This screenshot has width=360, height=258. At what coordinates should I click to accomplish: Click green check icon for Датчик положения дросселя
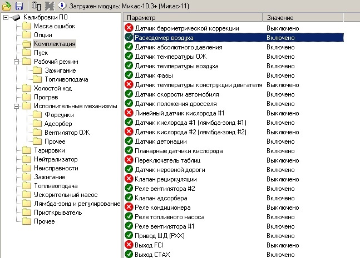point(129,103)
